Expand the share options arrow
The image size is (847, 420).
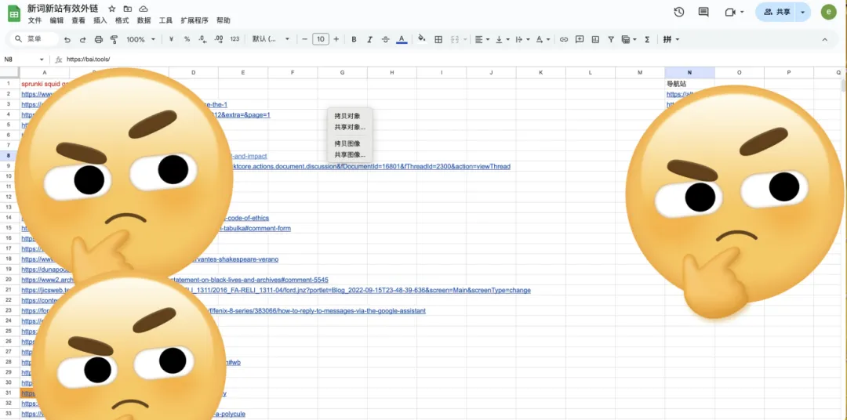[803, 12]
